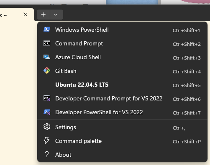The width and height of the screenshot is (210, 165).
Task: Click the Ctrl+Shift+4 shortcut label
Action: click(187, 72)
